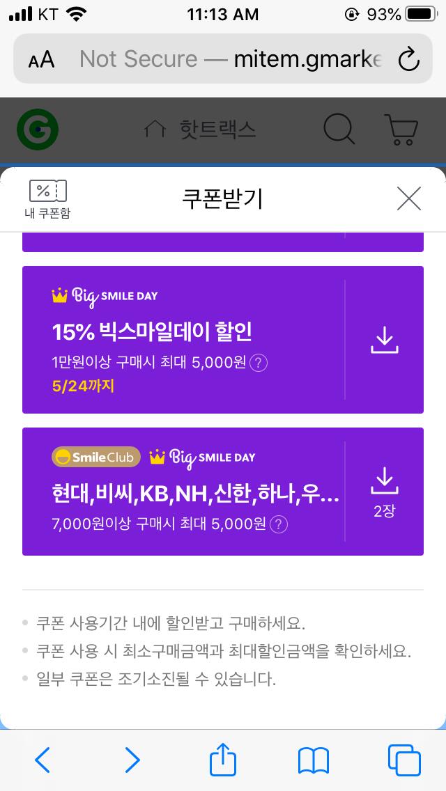Tap help icon beside 7,000원이상 구매시

(x=279, y=524)
